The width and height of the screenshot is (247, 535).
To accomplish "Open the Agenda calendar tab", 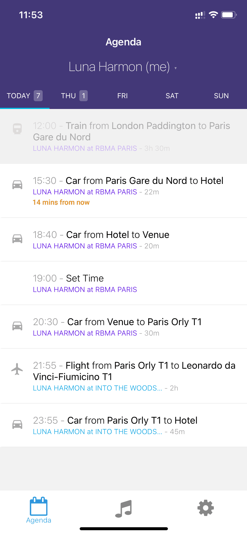I will click(x=39, y=510).
